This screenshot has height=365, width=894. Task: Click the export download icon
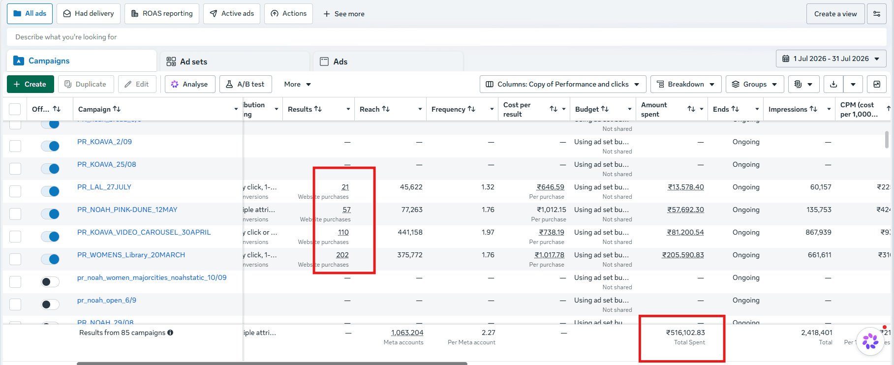click(x=833, y=84)
